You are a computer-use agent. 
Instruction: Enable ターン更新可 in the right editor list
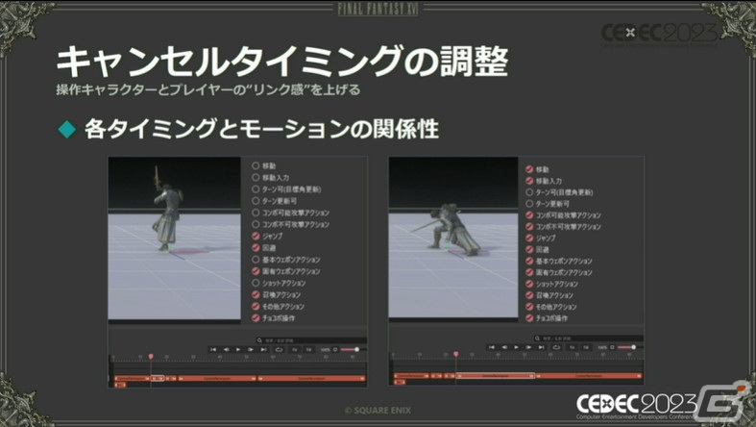(x=529, y=204)
